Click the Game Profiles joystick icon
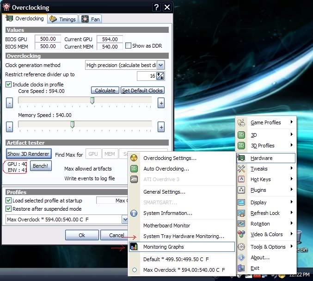 click(241, 122)
